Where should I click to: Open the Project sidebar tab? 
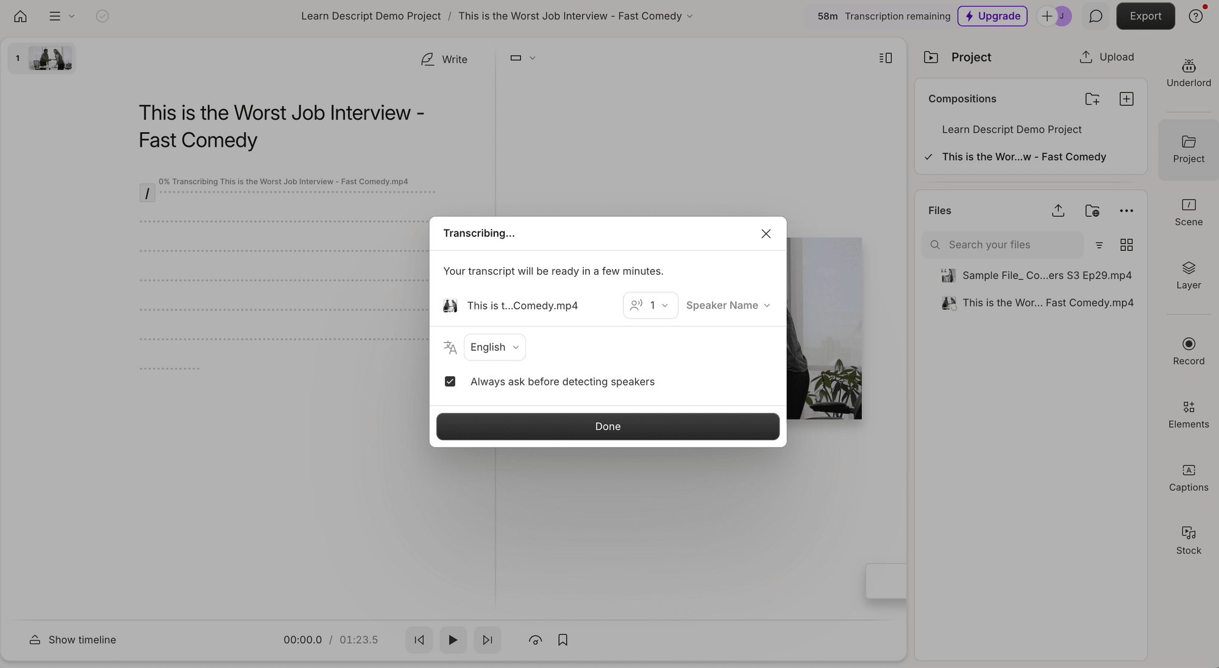coord(1189,149)
